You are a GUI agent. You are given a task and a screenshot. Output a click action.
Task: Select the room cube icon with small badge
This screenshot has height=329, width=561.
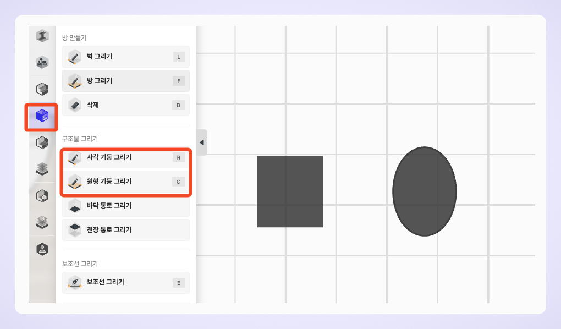(42, 195)
